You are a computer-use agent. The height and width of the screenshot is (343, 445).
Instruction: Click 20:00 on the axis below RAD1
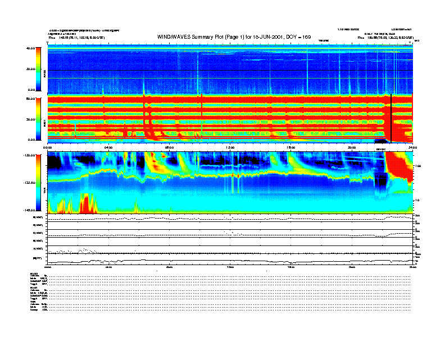[352, 147]
